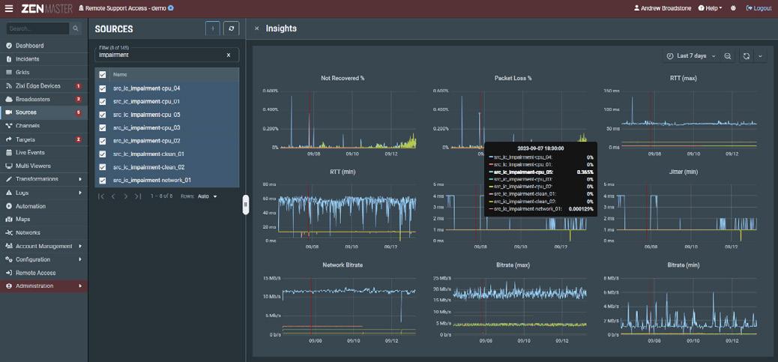Zoom out the Insights time range

tap(727, 56)
